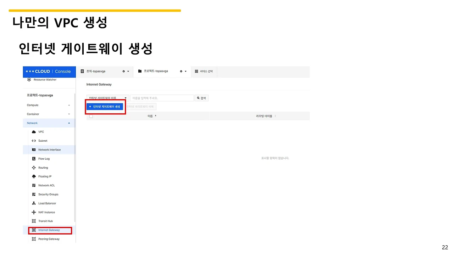454x255 pixels.
Task: Open the Subnet section icon
Action: coord(34,141)
